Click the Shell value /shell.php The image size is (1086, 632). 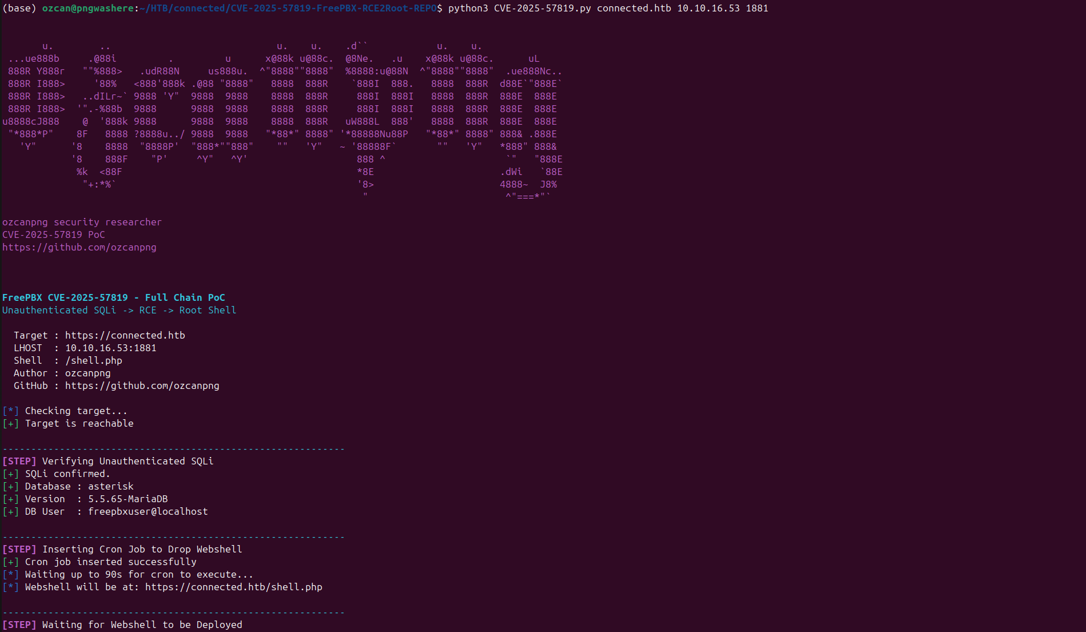click(94, 360)
